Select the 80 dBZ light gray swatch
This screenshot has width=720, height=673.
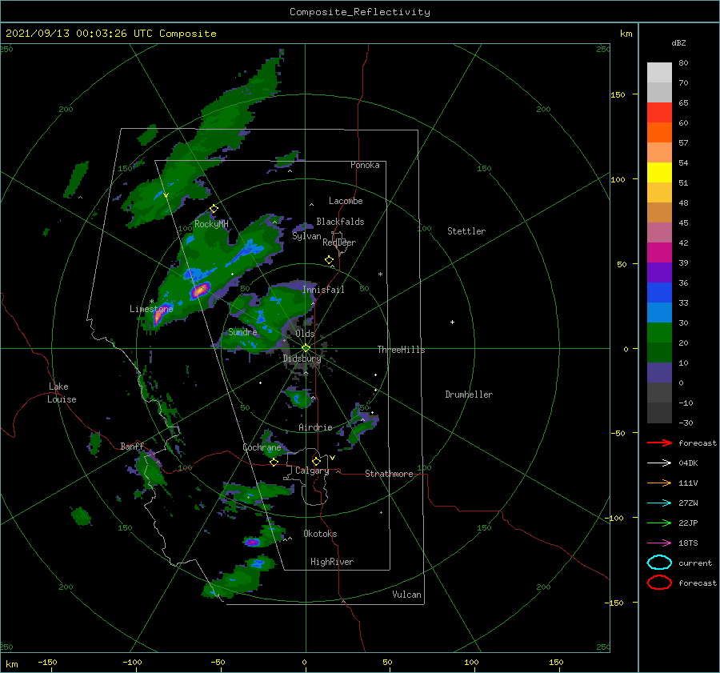659,72
